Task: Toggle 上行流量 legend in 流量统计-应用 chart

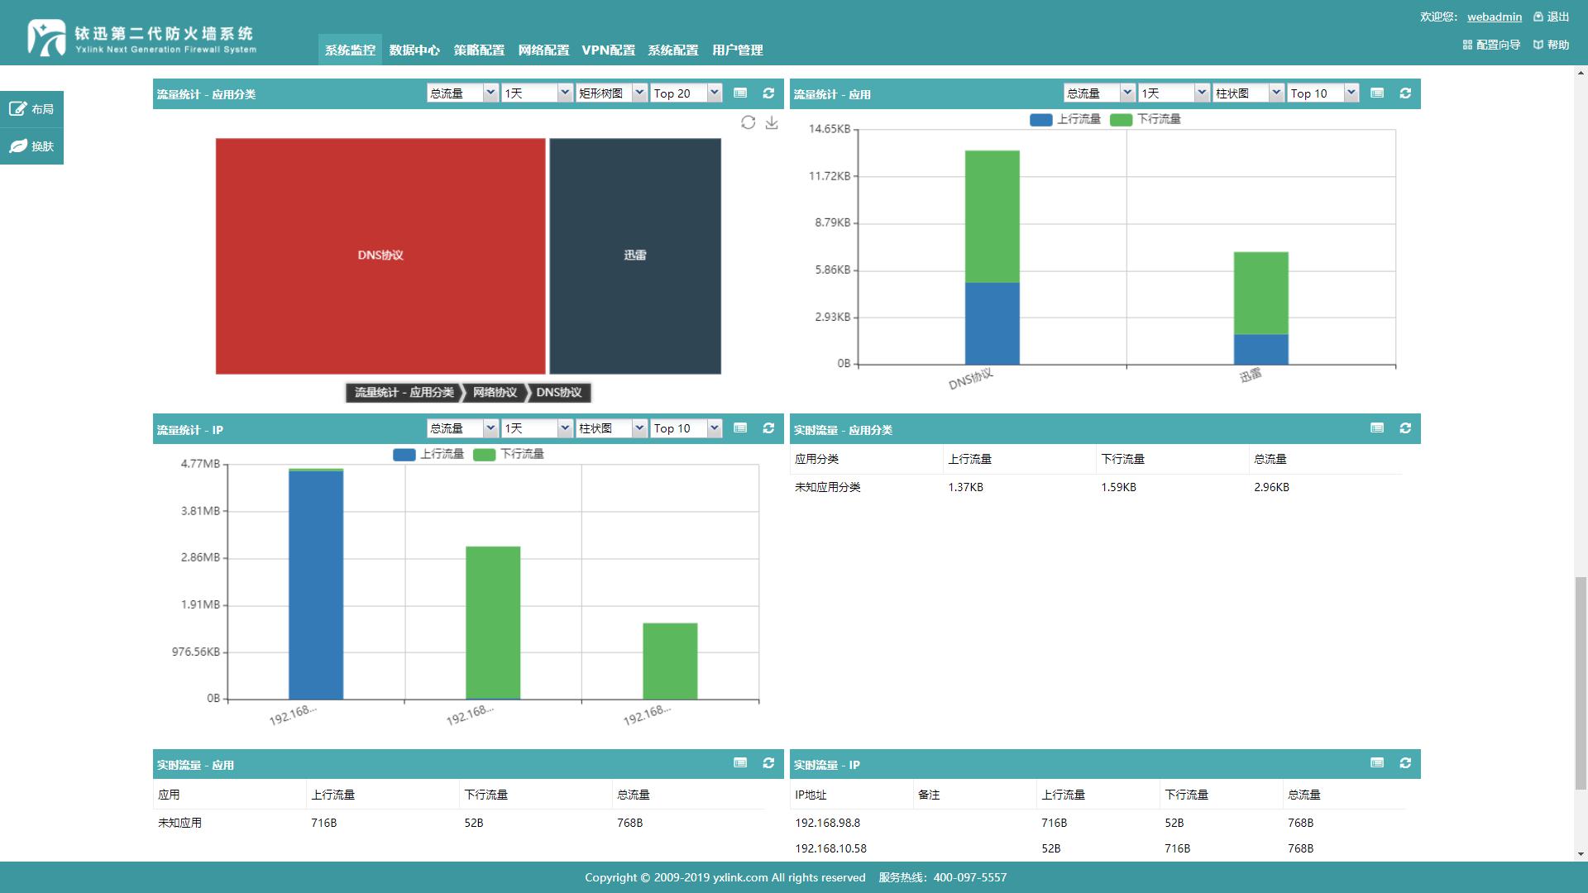Action: coord(1065,119)
